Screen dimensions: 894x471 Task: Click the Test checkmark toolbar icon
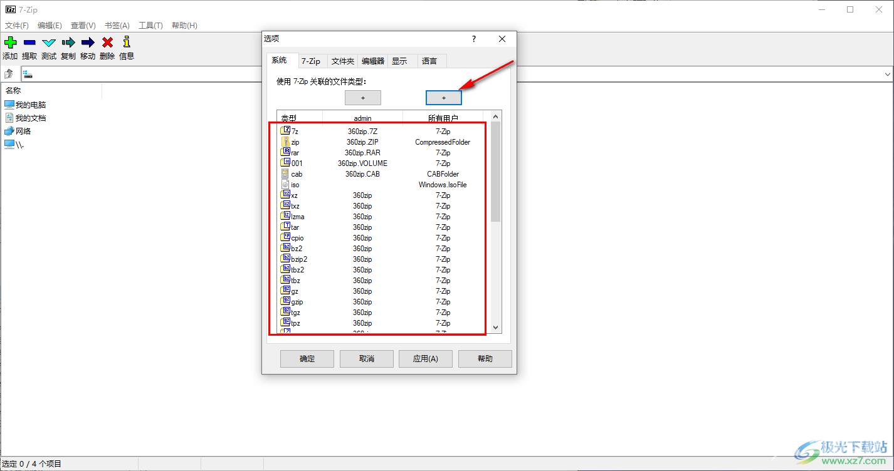pos(49,43)
